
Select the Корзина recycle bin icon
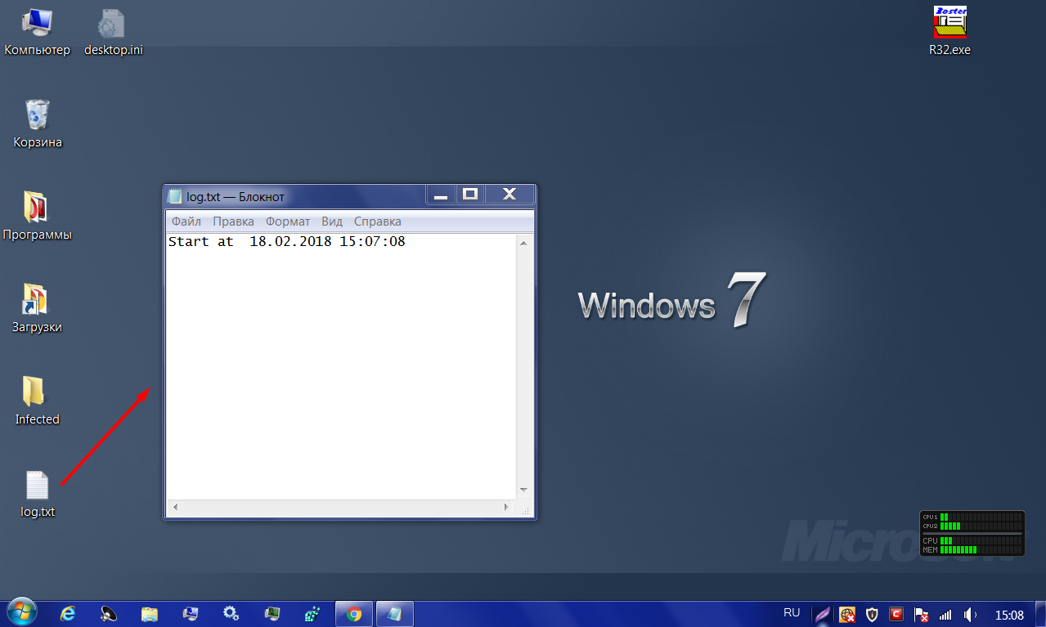38,124
